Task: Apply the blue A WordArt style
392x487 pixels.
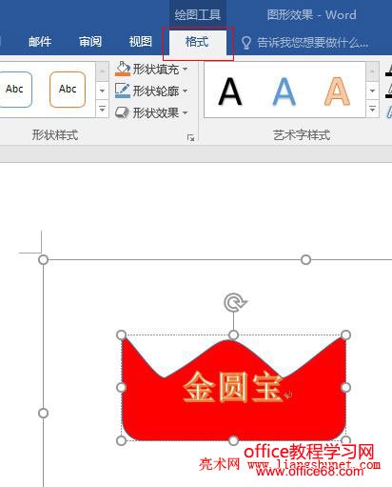Action: (x=284, y=91)
